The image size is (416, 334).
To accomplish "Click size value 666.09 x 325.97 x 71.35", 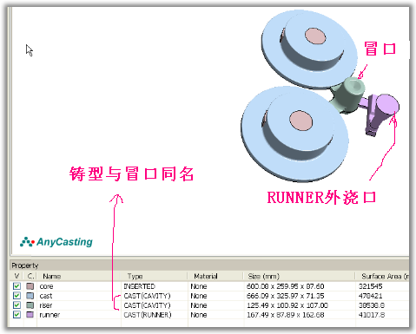I will click(x=285, y=296).
